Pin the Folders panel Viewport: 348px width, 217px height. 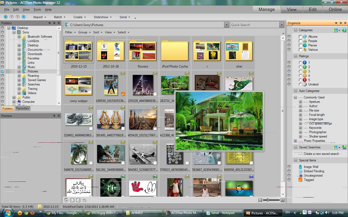click(54, 23)
